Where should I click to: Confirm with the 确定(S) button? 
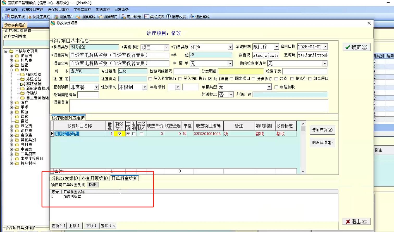coord(356,47)
